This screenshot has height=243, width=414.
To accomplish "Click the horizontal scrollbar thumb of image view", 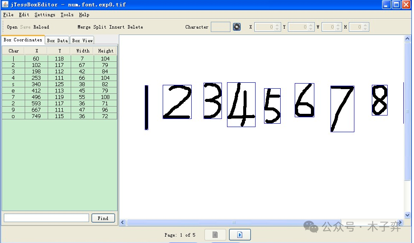I will point(233,222).
